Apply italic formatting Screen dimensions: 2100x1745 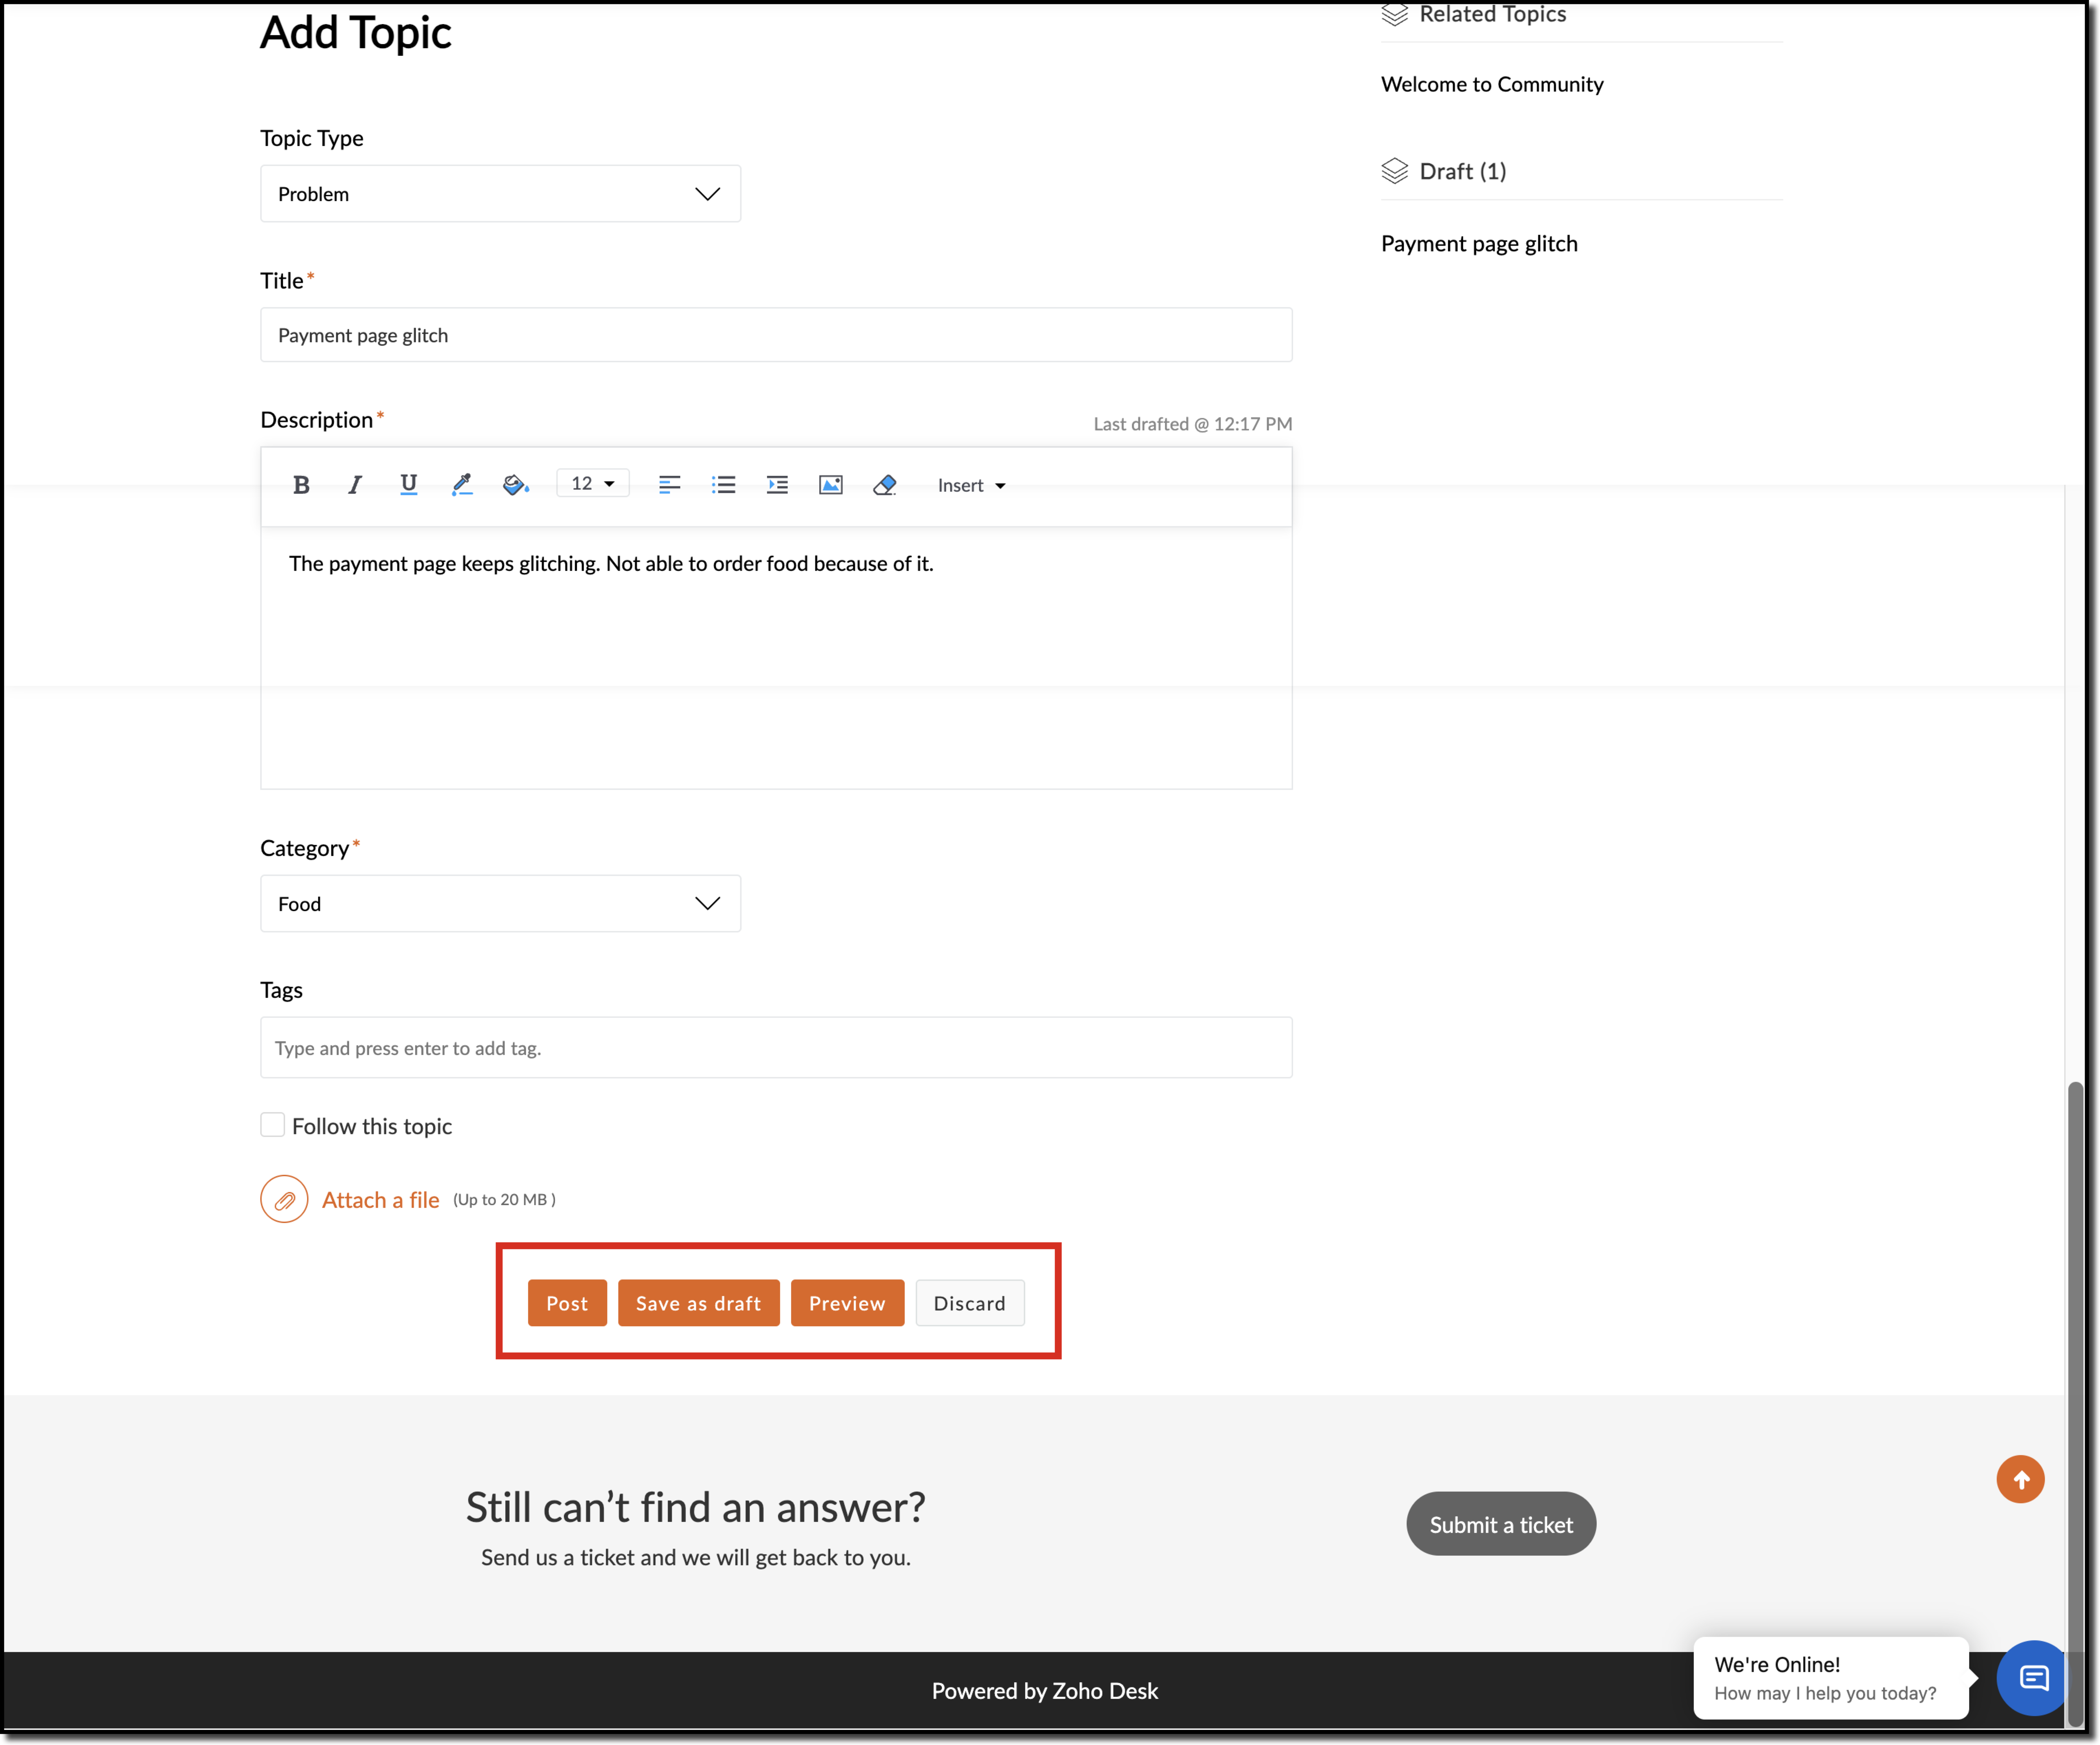[354, 485]
